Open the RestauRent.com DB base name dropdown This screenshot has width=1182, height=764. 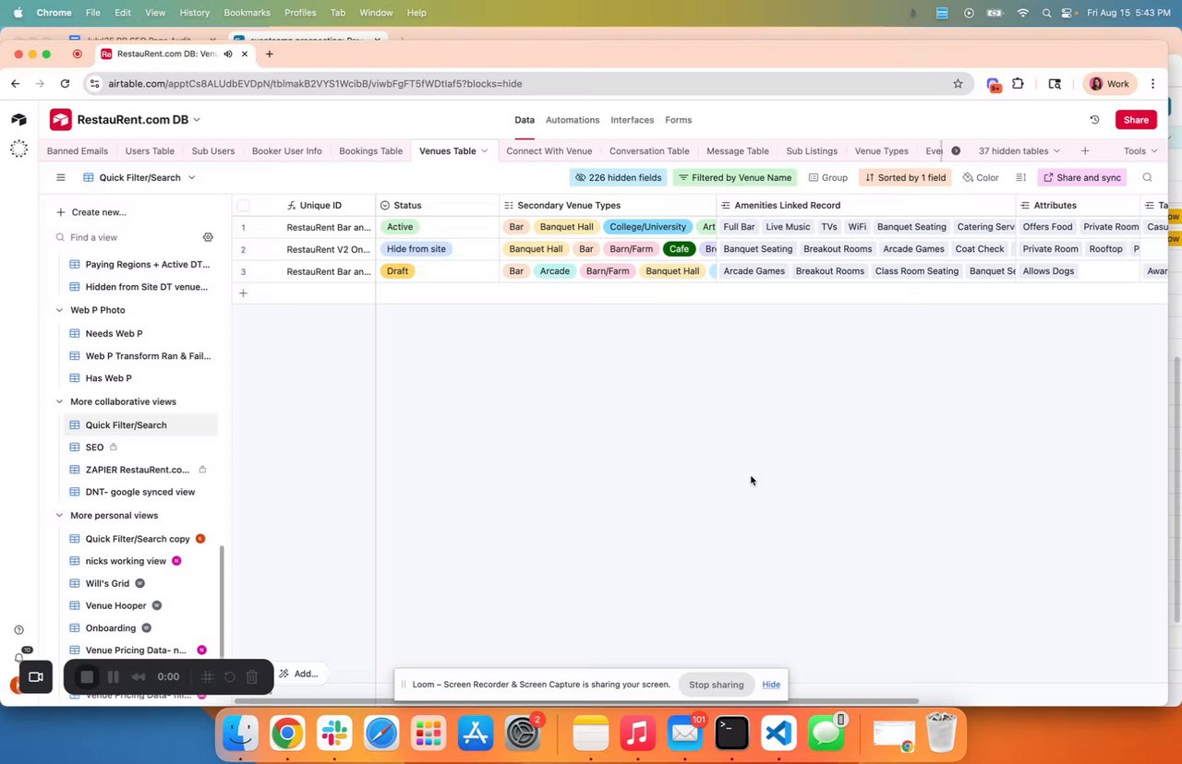[139, 120]
